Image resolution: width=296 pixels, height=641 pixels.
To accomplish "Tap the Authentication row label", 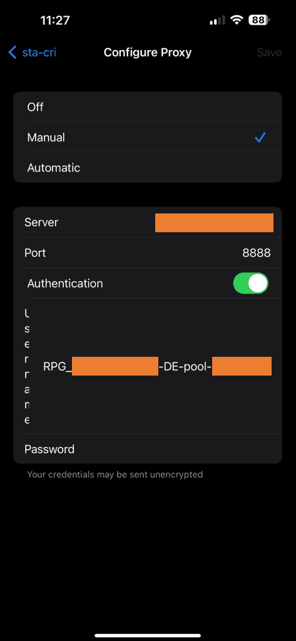I will click(65, 284).
